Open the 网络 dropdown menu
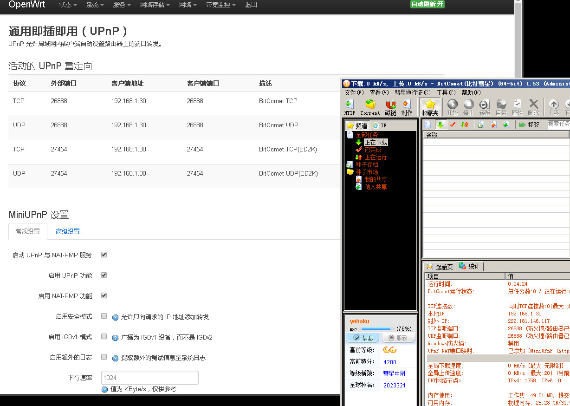Viewport: 570px width, 406px height. [188, 5]
